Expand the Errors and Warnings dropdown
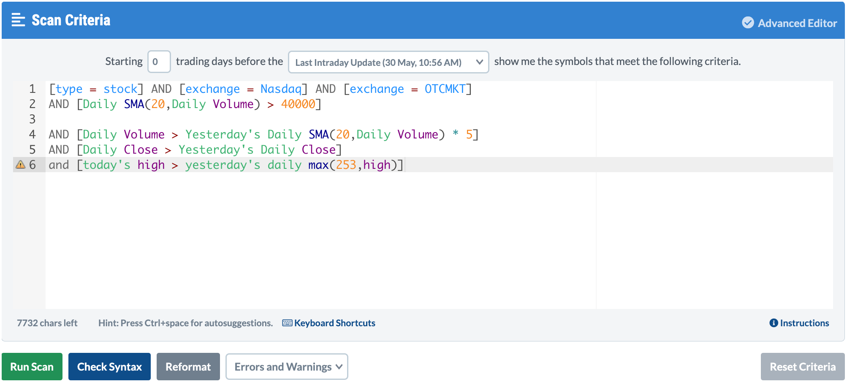 coord(287,367)
